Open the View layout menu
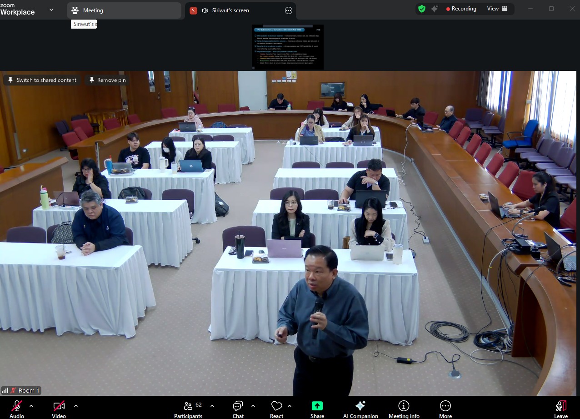580x419 pixels. [x=497, y=9]
